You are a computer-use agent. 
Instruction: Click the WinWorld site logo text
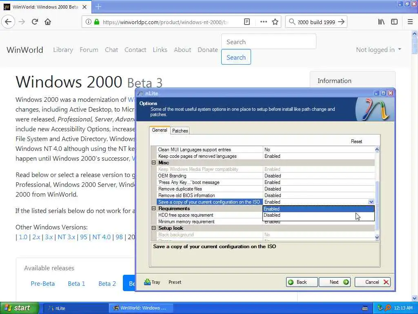pos(25,50)
